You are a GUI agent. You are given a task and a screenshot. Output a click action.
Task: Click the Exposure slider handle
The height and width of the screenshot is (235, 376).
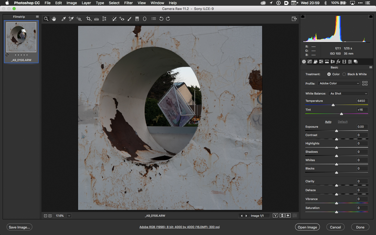point(337,131)
